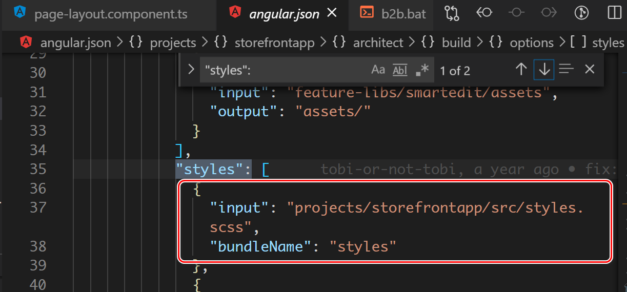Click the "assets/" string on line 32

point(333,111)
